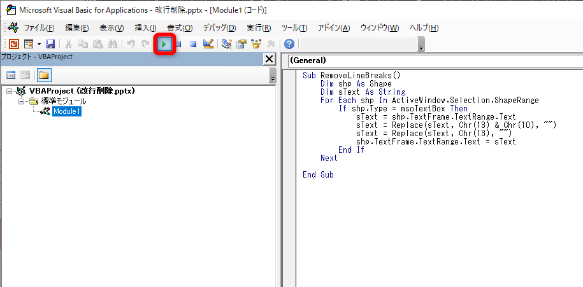Open Find with the binoculars icon
Image resolution: width=583 pixels, height=287 pixels.
112,44
